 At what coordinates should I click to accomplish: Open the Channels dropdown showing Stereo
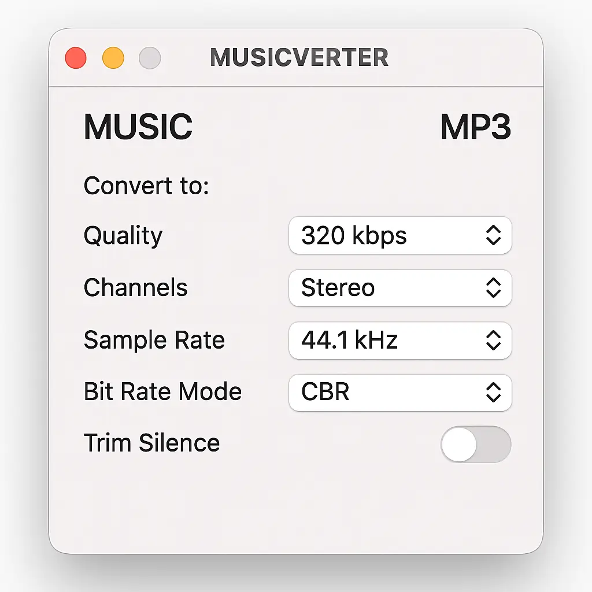tap(400, 288)
